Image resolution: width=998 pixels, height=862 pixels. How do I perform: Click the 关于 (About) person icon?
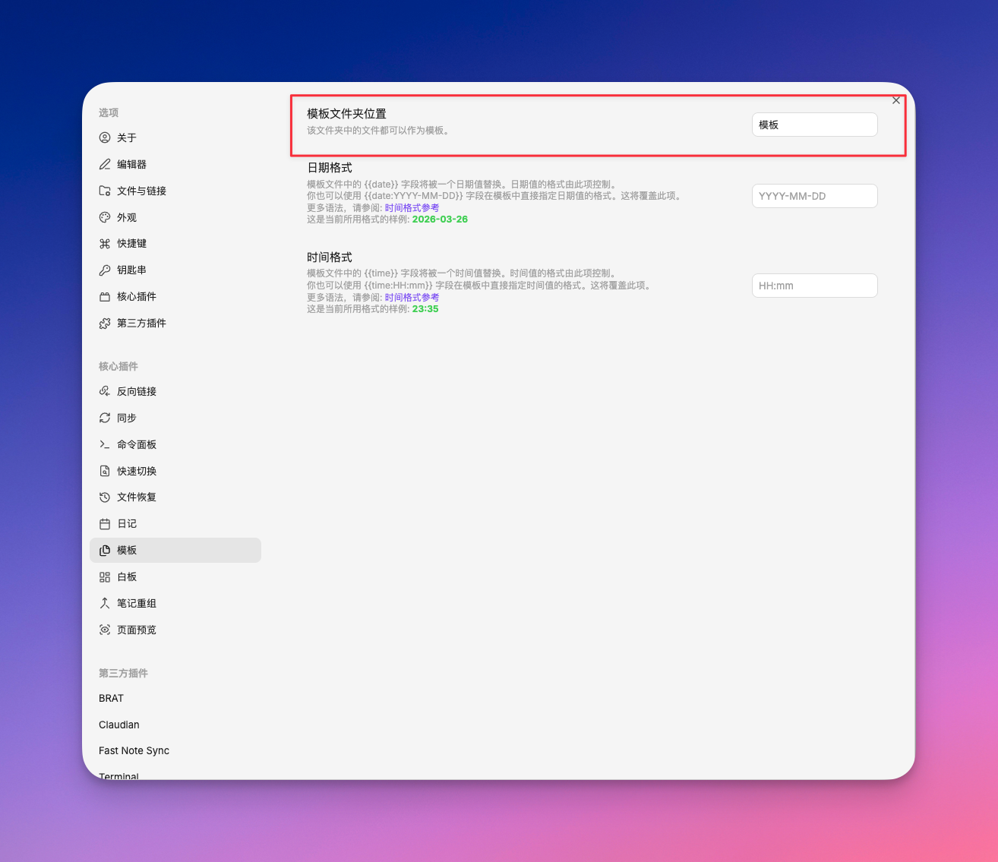105,137
